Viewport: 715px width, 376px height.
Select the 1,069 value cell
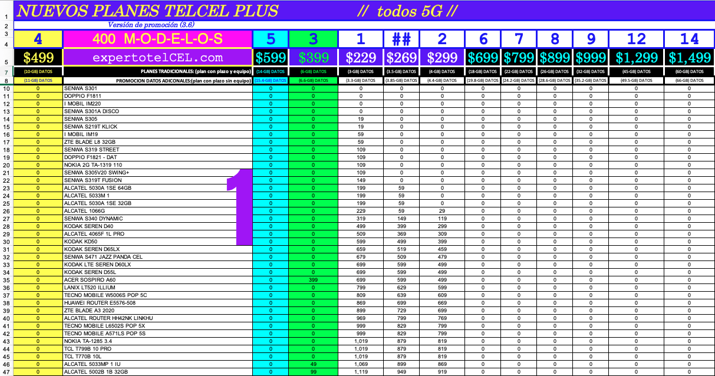[361, 364]
